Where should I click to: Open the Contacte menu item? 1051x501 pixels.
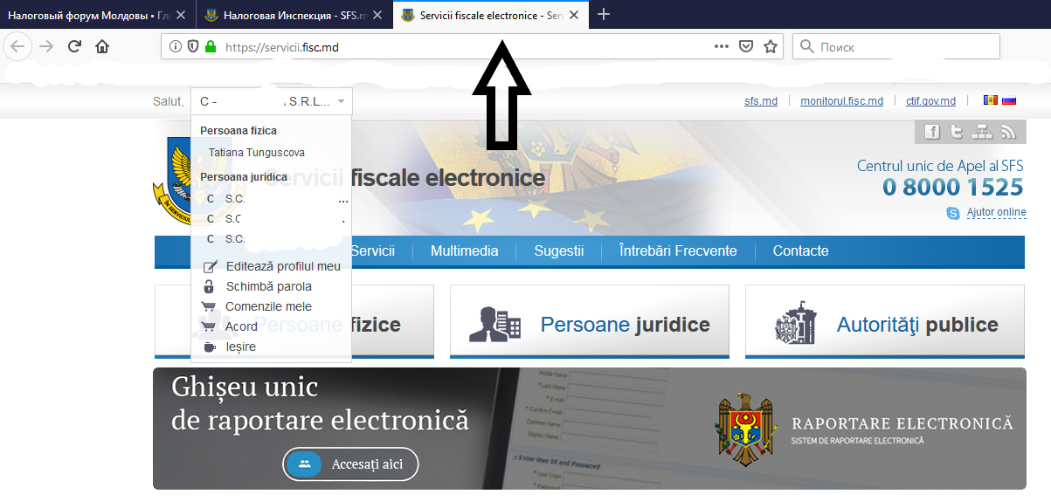click(x=800, y=251)
